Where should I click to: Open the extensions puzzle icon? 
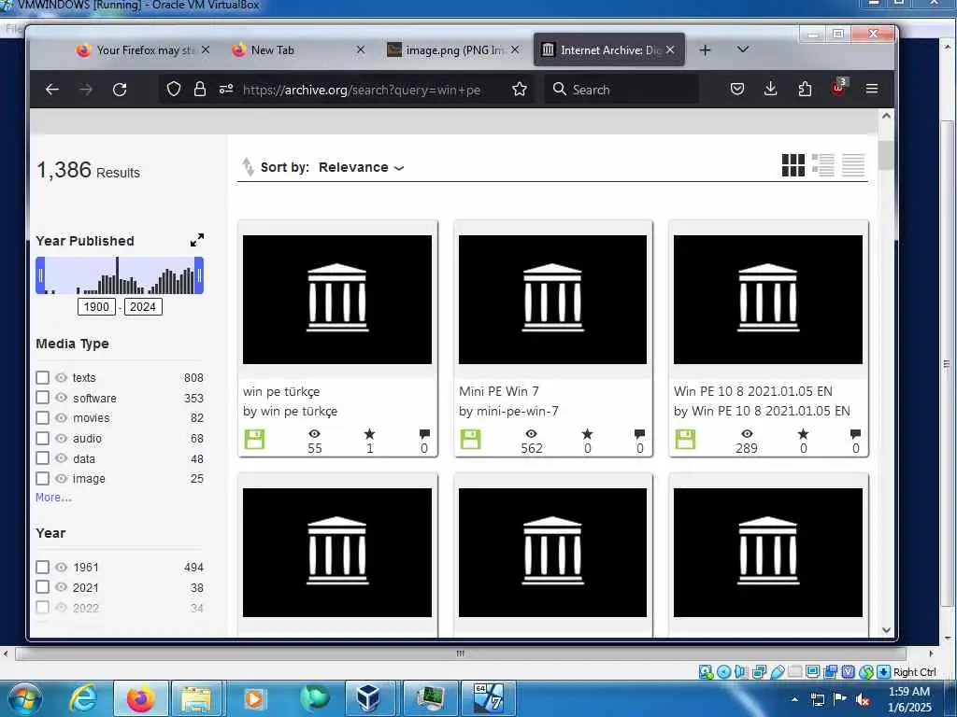point(805,89)
